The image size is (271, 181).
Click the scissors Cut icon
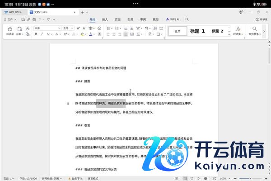(28, 28)
